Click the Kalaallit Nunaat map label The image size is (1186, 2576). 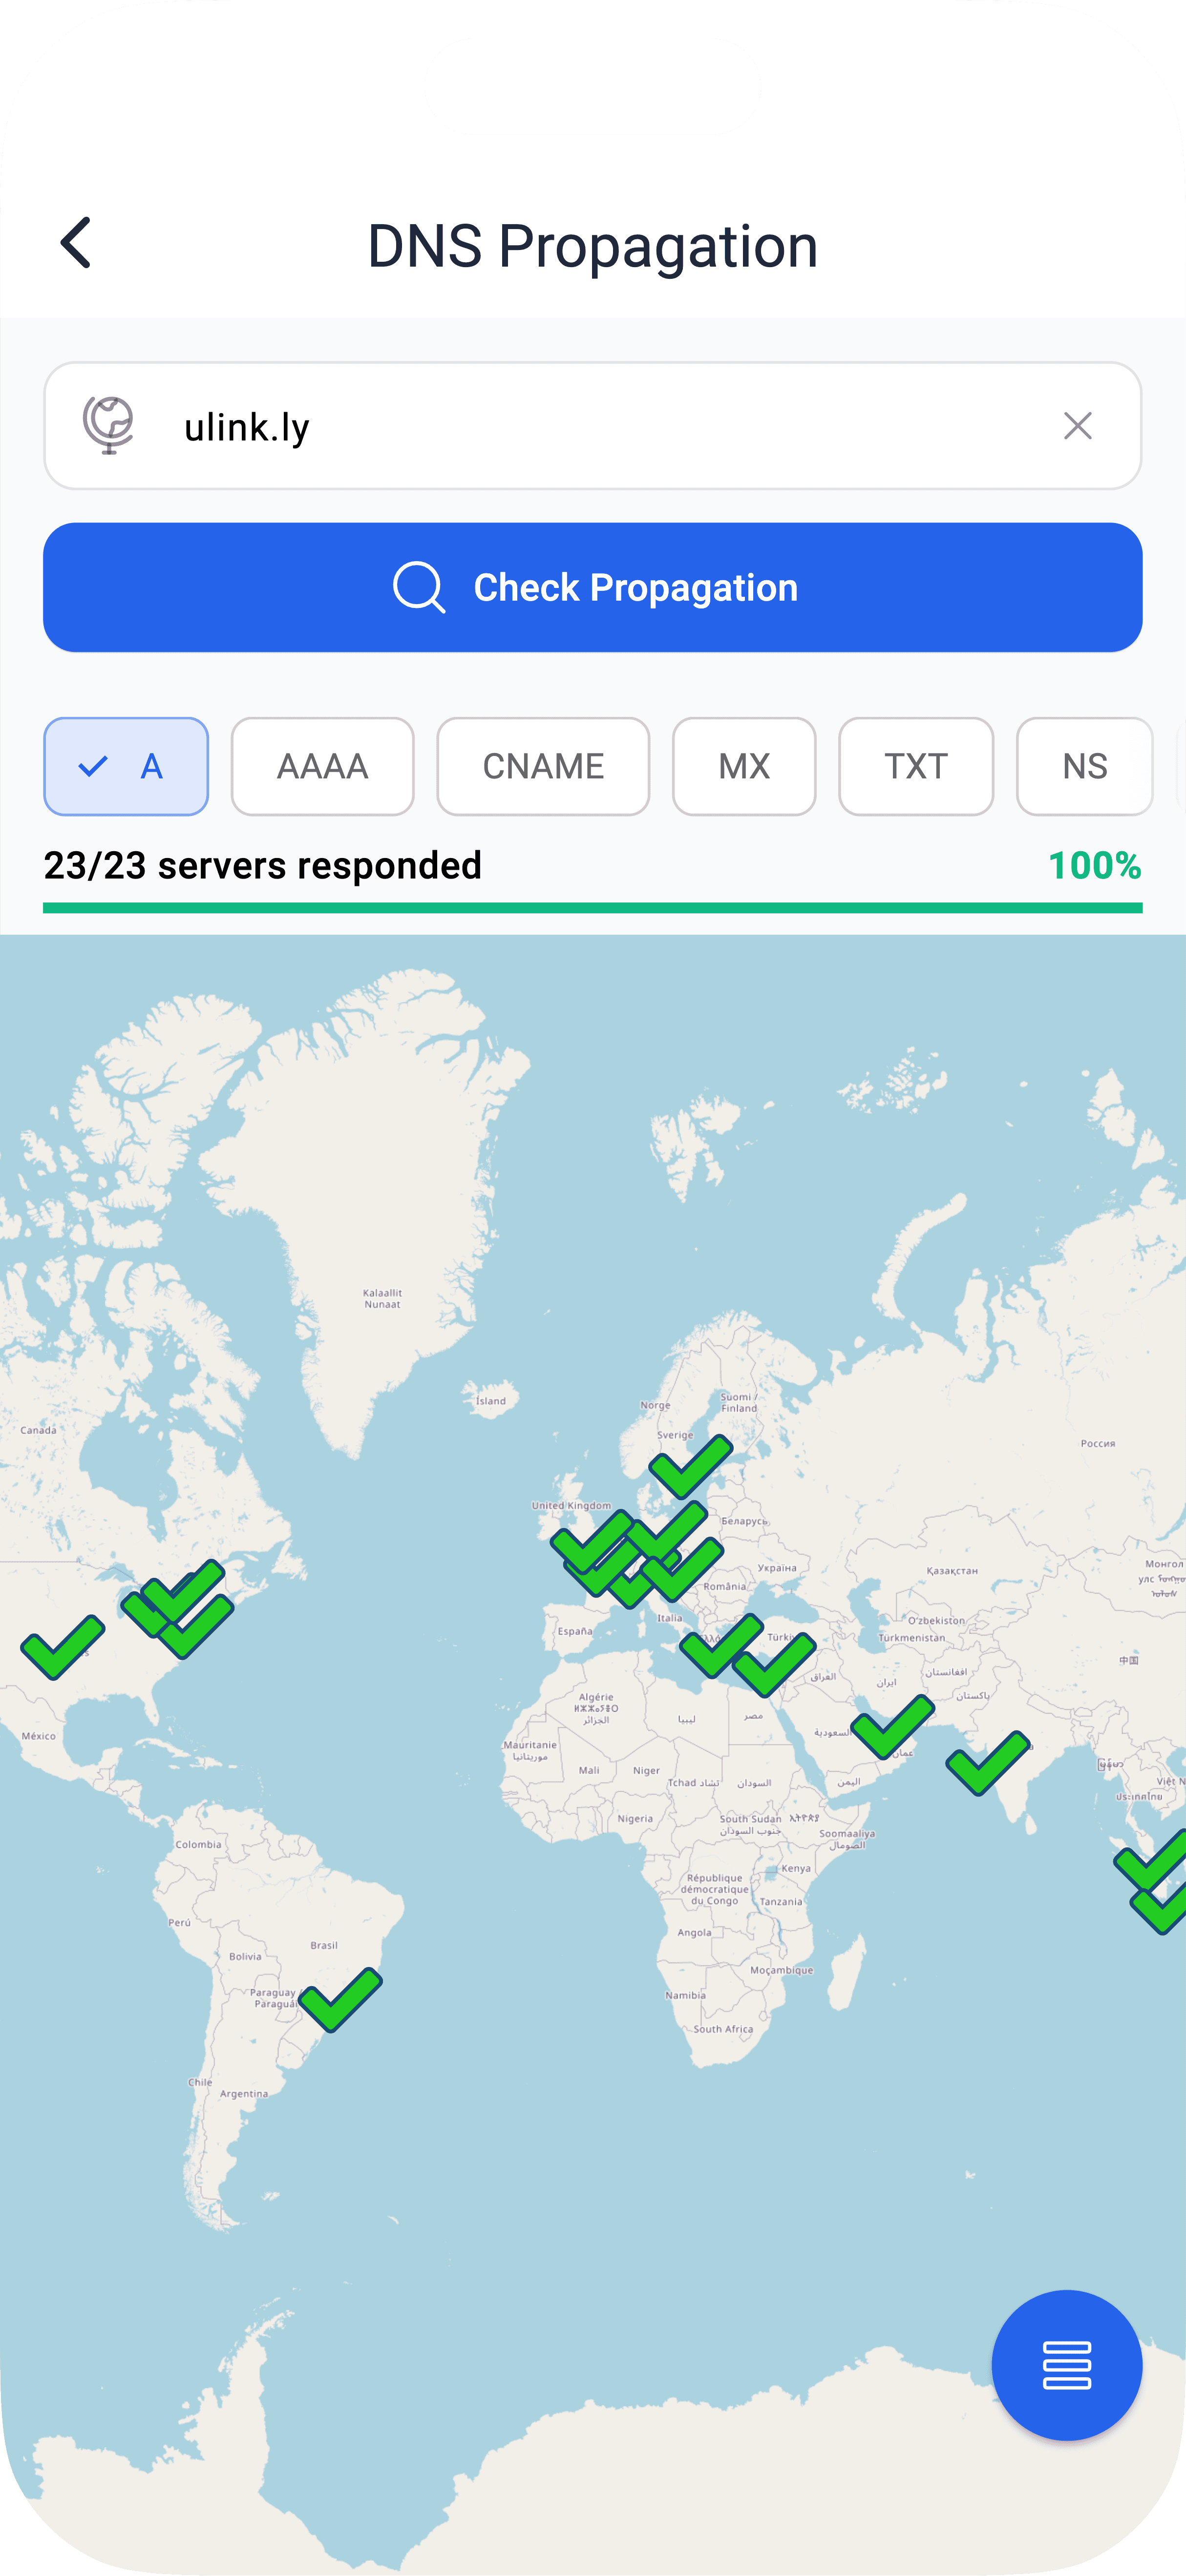click(x=382, y=1298)
